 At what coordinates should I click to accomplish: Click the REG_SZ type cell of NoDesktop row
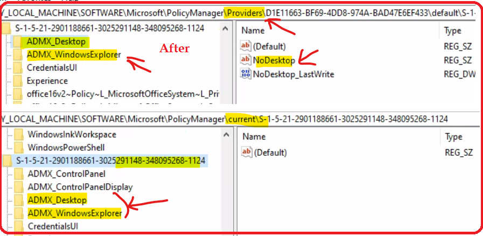458,60
